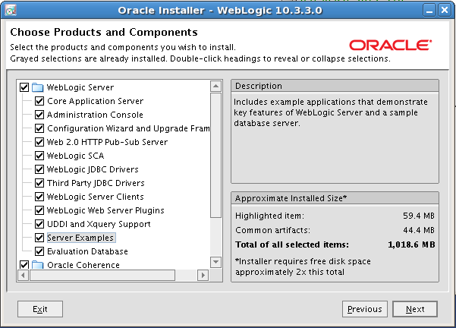Click the Approximate Installed Size header
456x328 pixels.
(335, 198)
